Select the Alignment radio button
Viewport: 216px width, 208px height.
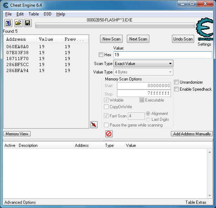pyautogui.click(x=148, y=113)
